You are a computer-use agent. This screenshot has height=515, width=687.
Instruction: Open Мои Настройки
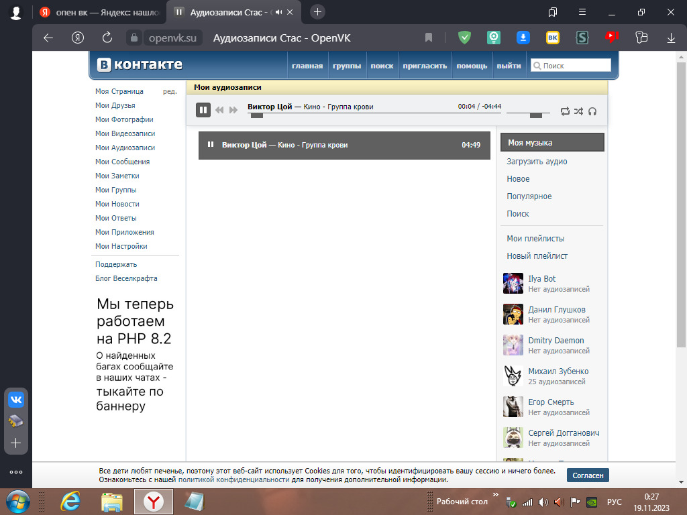pos(121,246)
